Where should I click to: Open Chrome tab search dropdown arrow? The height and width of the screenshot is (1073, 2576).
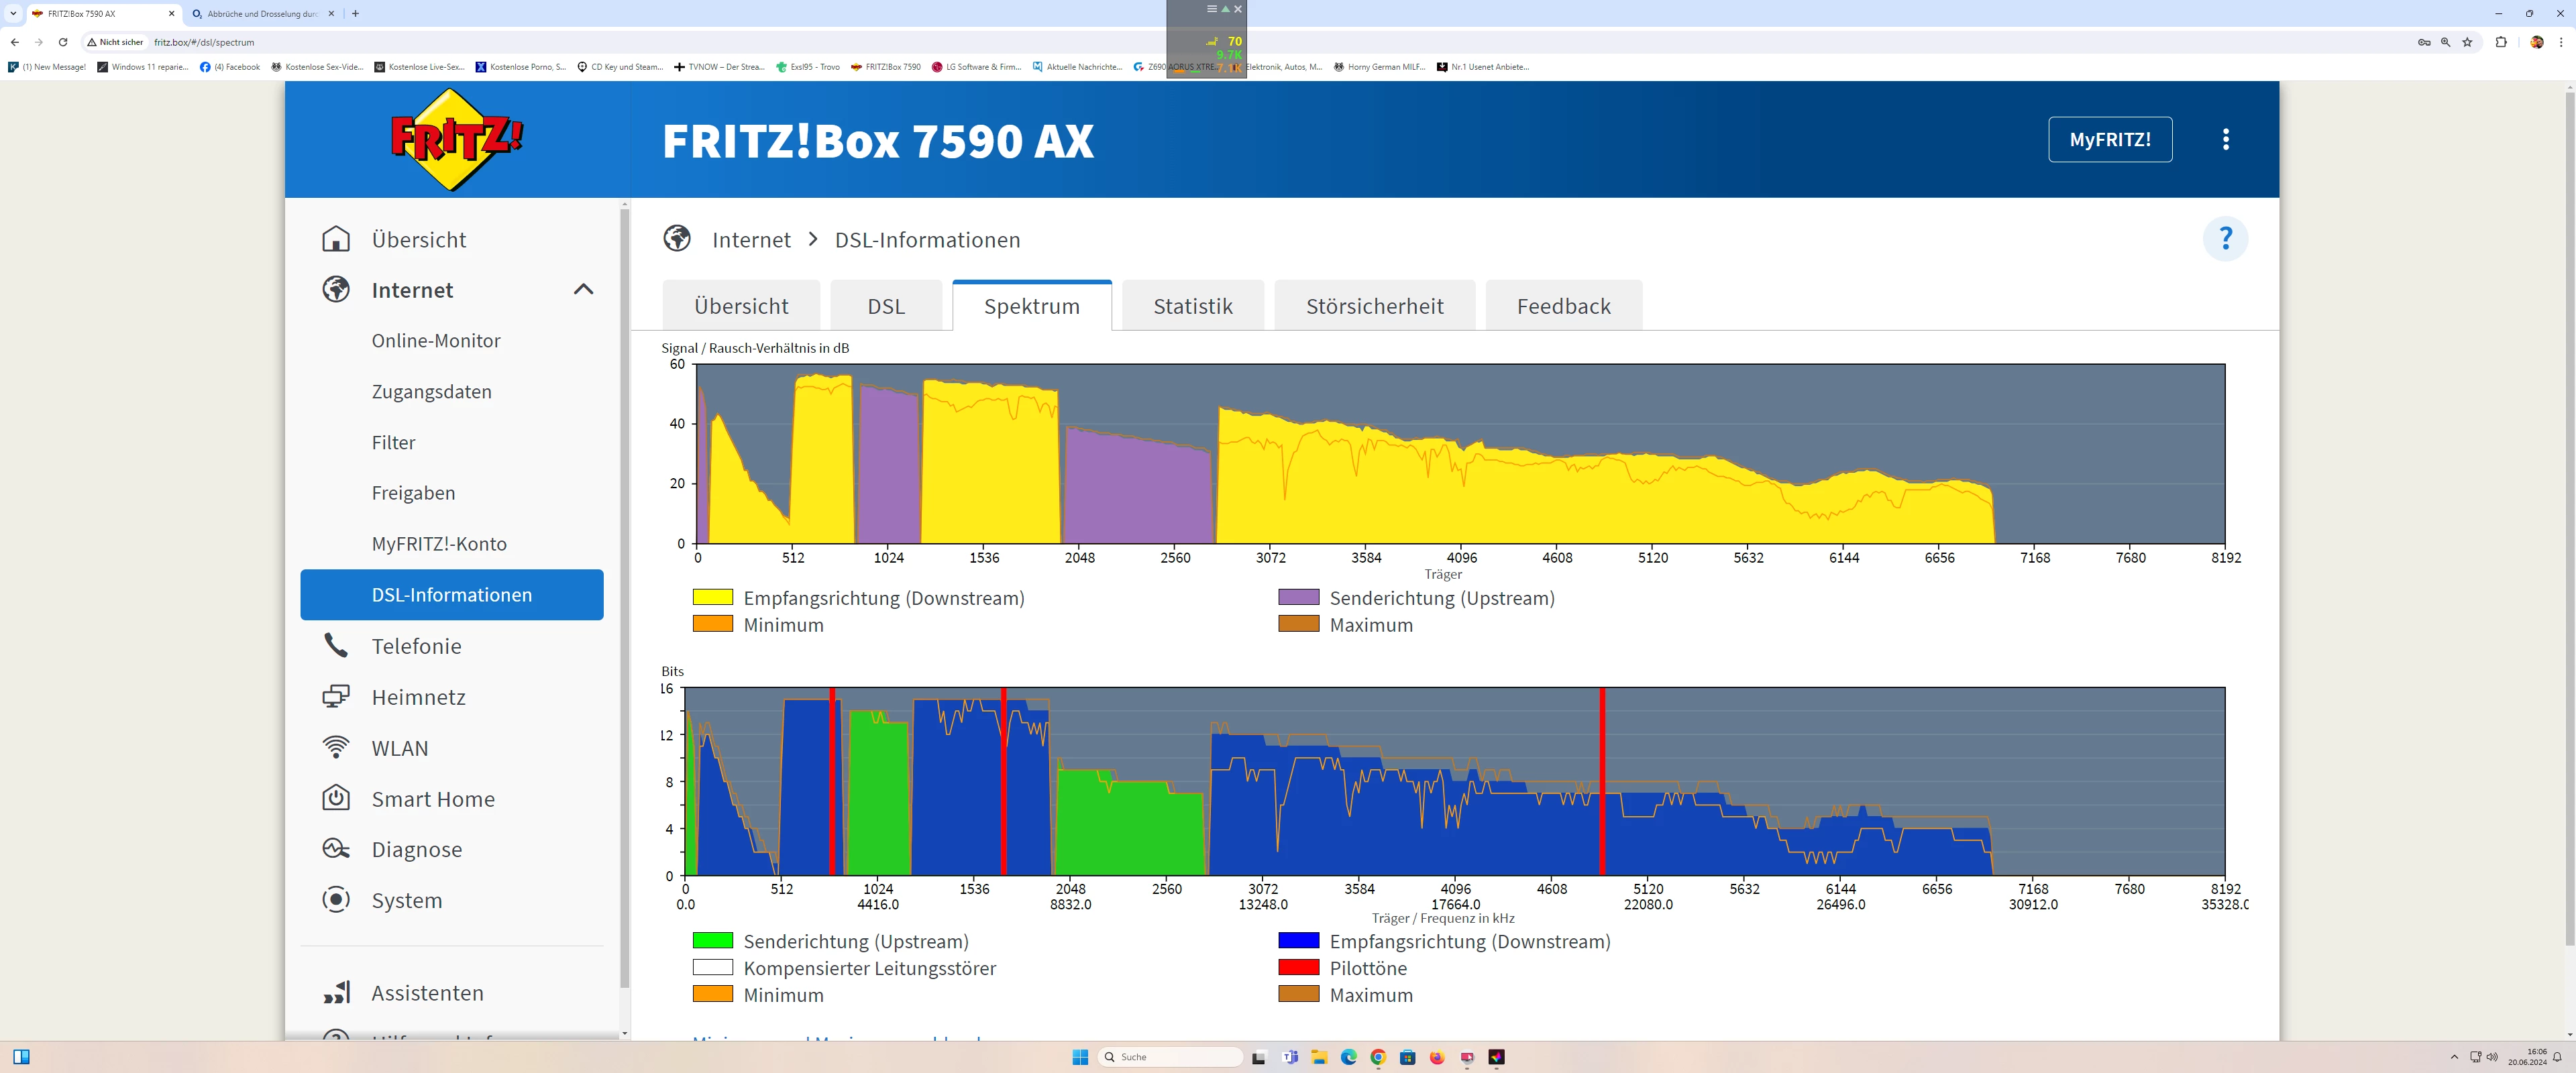click(x=13, y=13)
